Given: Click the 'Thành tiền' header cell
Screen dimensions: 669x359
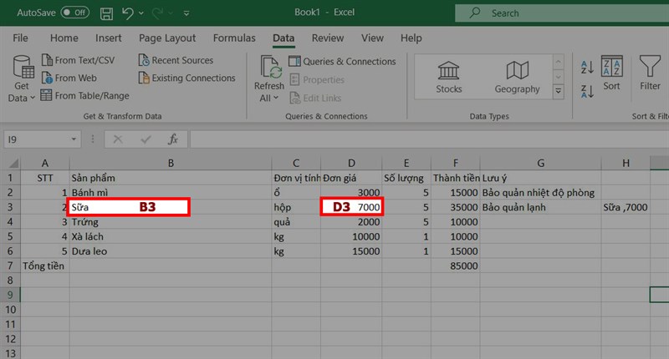Looking at the screenshot, I should [x=455, y=178].
